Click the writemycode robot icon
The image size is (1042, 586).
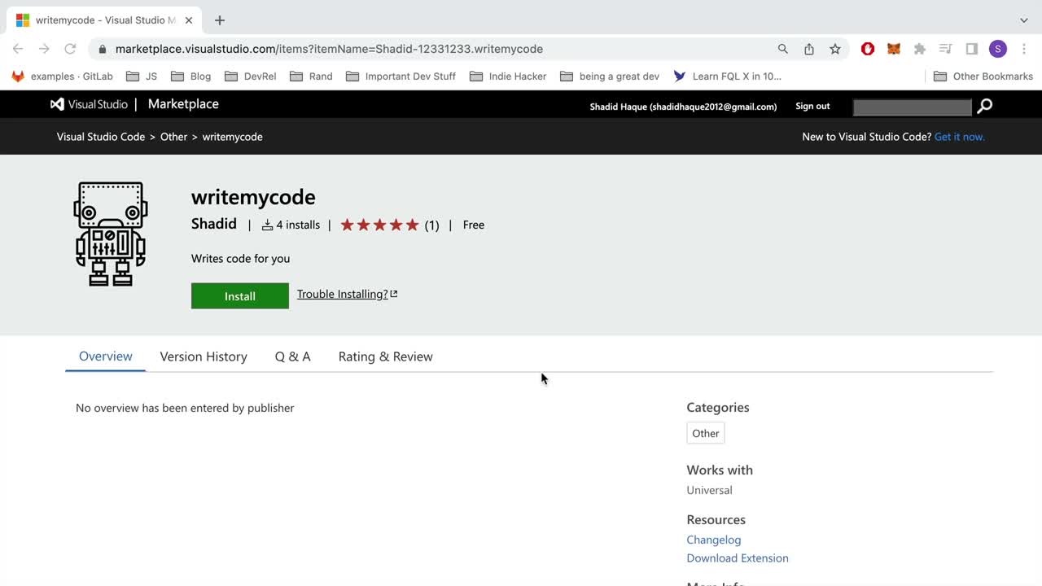pos(111,234)
